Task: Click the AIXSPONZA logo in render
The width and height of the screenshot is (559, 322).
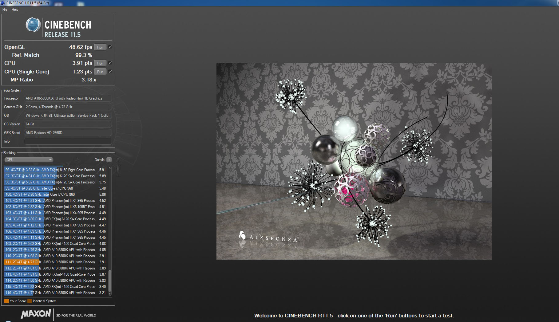Action: (x=268, y=237)
